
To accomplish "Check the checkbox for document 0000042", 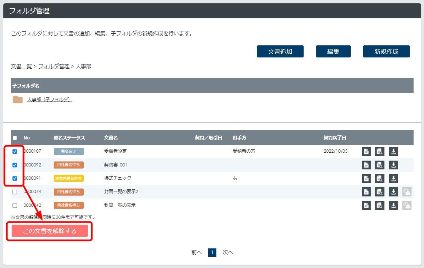I will pos(15,205).
